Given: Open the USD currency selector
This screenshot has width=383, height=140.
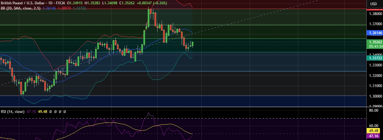Looking at the screenshot, I should 373,4.
